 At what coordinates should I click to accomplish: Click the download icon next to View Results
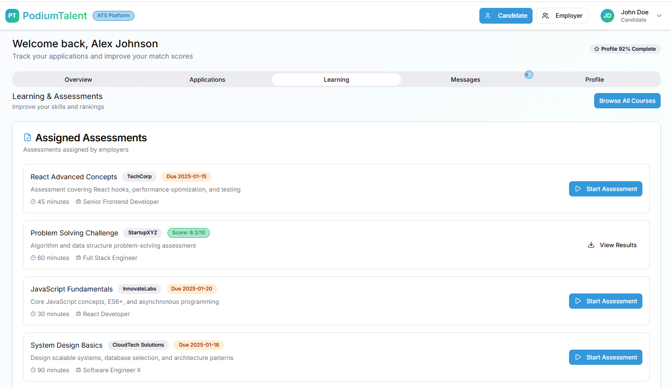pyautogui.click(x=591, y=245)
